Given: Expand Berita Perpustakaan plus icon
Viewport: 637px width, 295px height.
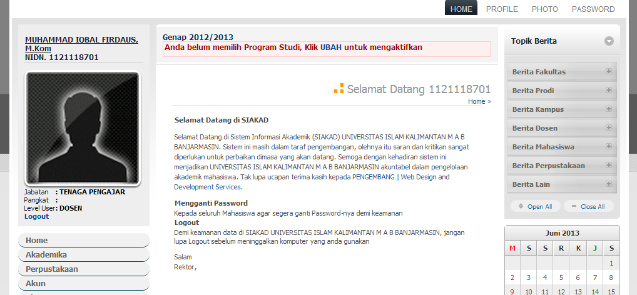Looking at the screenshot, I should click(608, 166).
